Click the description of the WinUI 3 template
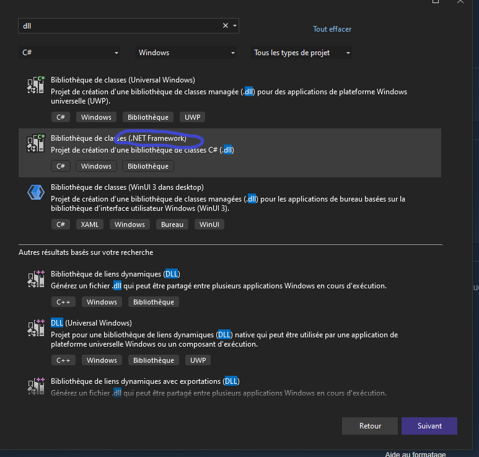Image resolution: width=479 pixels, height=457 pixels. [x=228, y=203]
